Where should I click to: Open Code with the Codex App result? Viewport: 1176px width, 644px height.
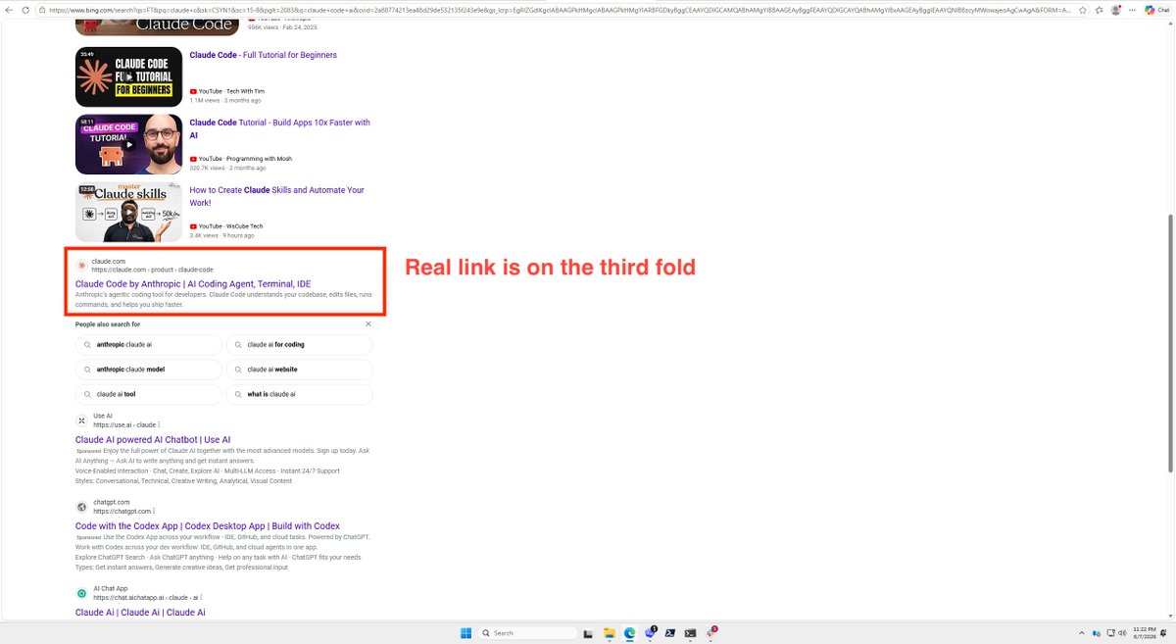coord(208,526)
